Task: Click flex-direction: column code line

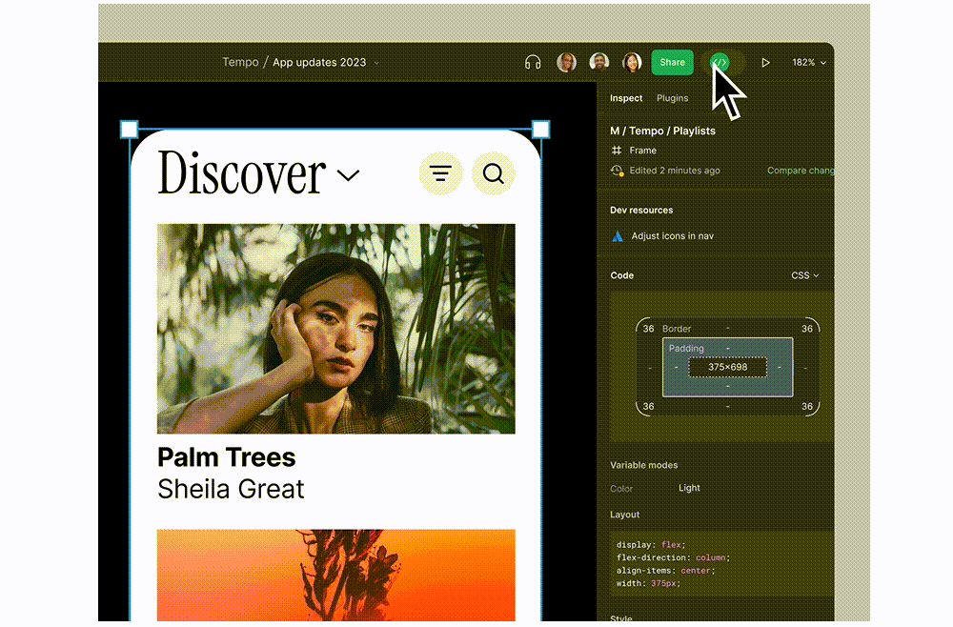Action: [673, 557]
